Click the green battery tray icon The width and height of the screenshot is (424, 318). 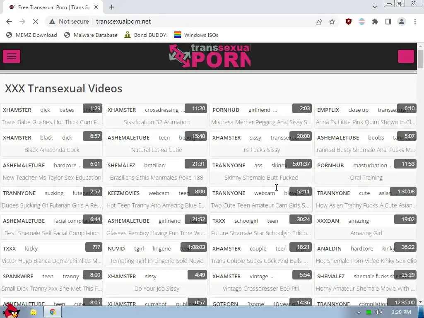point(369,312)
